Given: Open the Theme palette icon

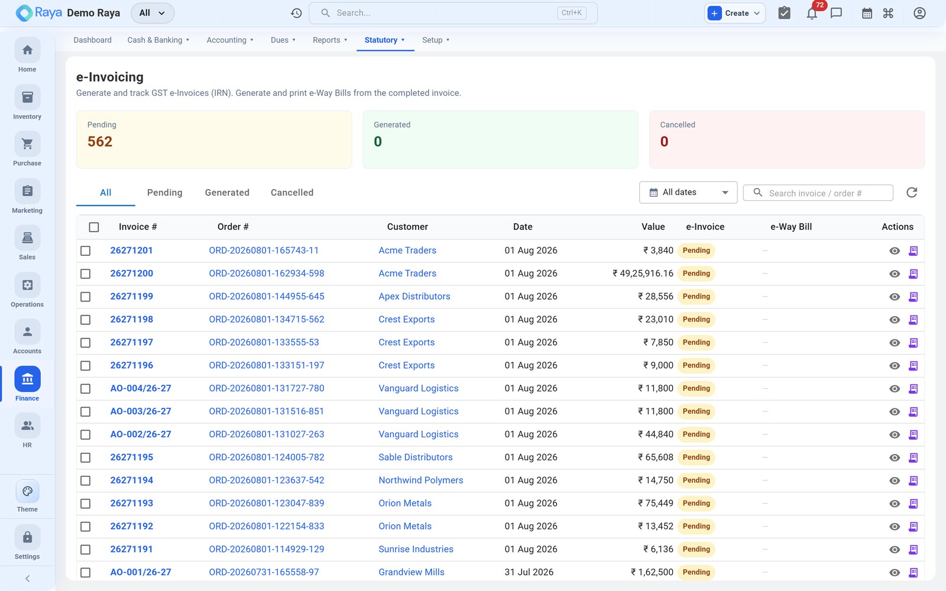Looking at the screenshot, I should 27,491.
